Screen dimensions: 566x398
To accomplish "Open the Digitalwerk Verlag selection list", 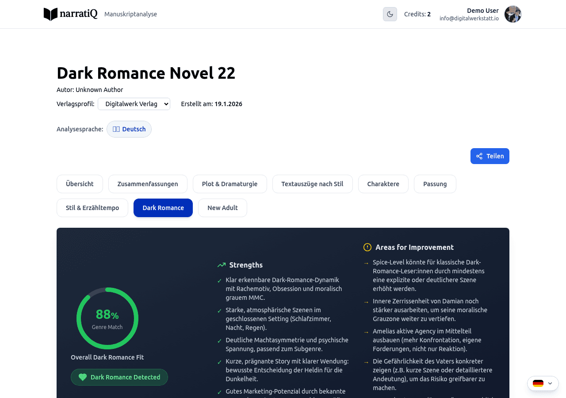I will (134, 103).
